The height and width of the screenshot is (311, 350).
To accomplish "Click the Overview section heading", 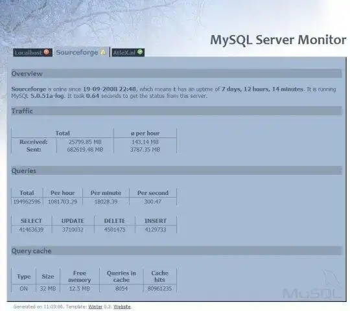I will pos(27,74).
